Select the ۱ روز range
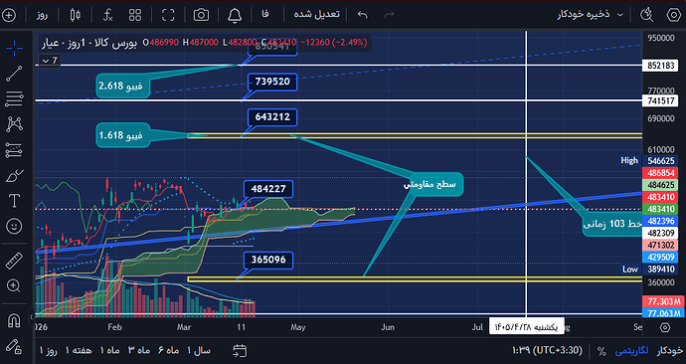The image size is (686, 364). click(x=49, y=351)
